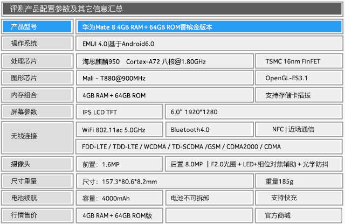Click the 支持存储卡插拔 cell
The height and width of the screenshot is (224, 345).
click(299, 95)
